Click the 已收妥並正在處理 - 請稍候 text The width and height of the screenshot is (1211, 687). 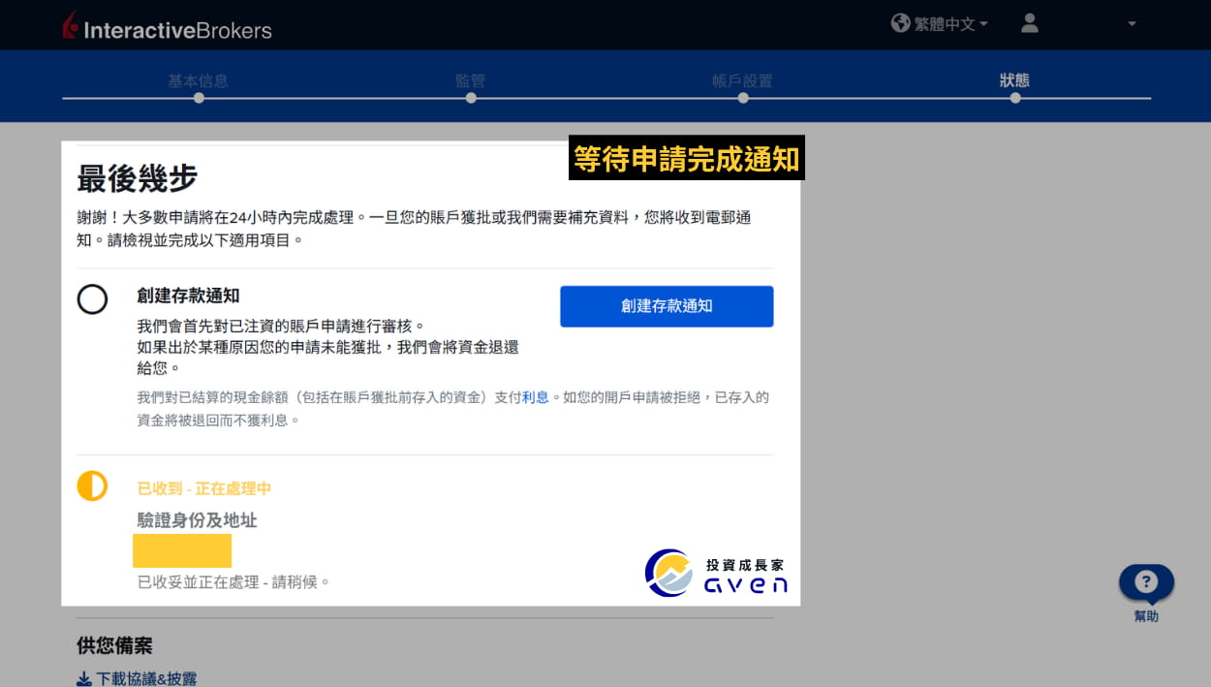coord(233,582)
